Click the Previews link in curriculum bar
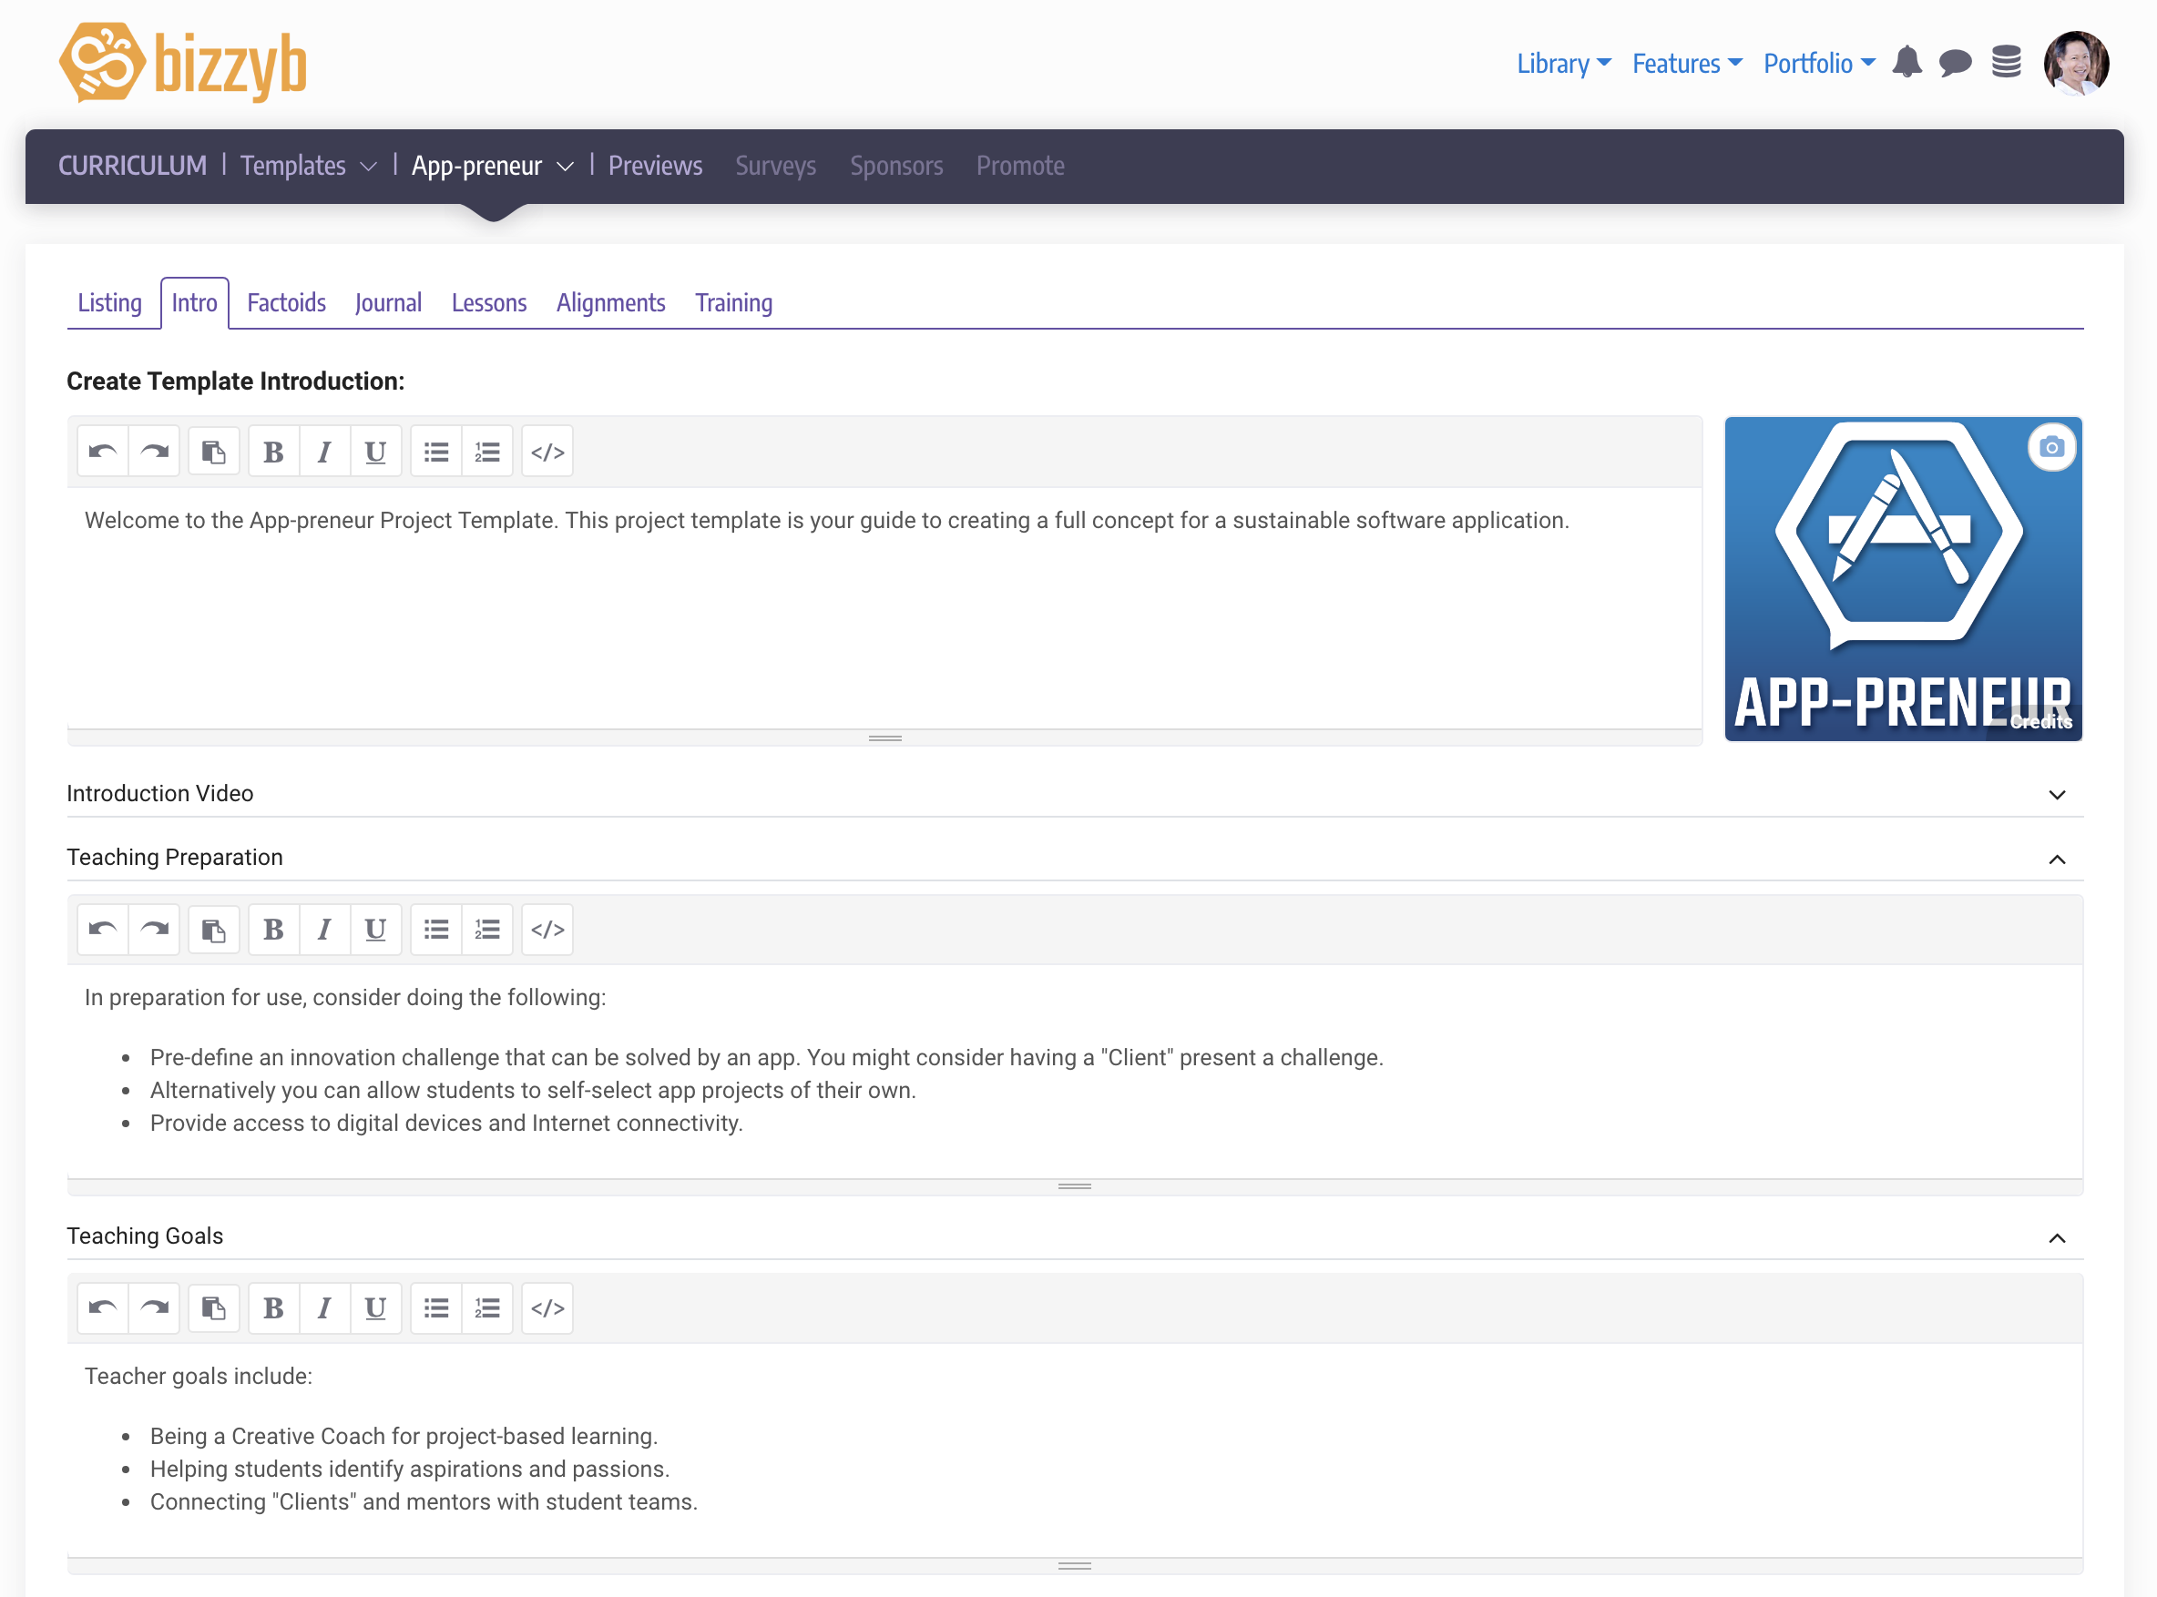The image size is (2157, 1597). 655,166
